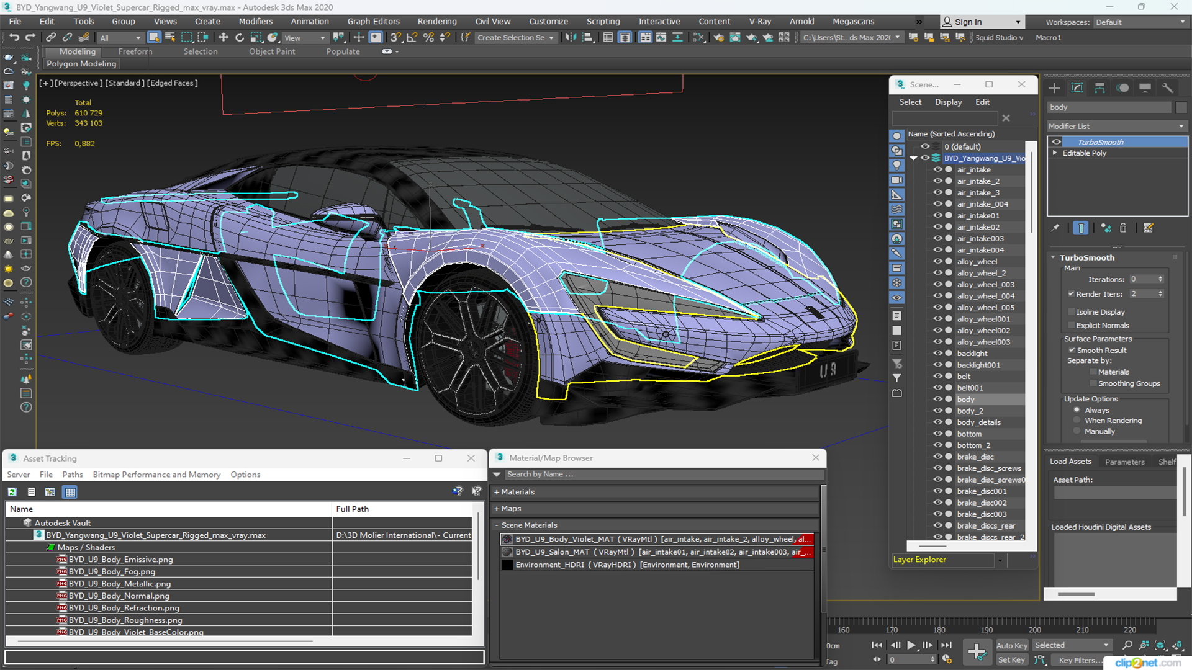Choose the Select and Rotate tool
This screenshot has width=1192, height=670.
[240, 37]
